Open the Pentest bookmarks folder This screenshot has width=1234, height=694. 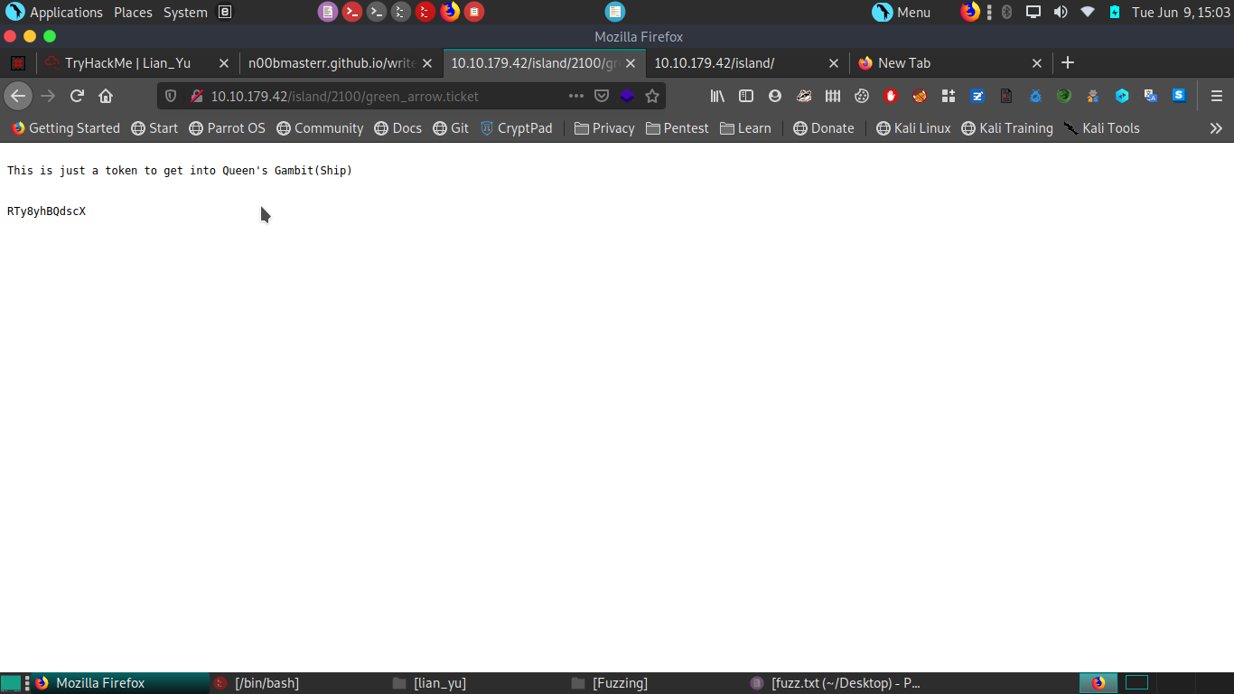point(677,128)
